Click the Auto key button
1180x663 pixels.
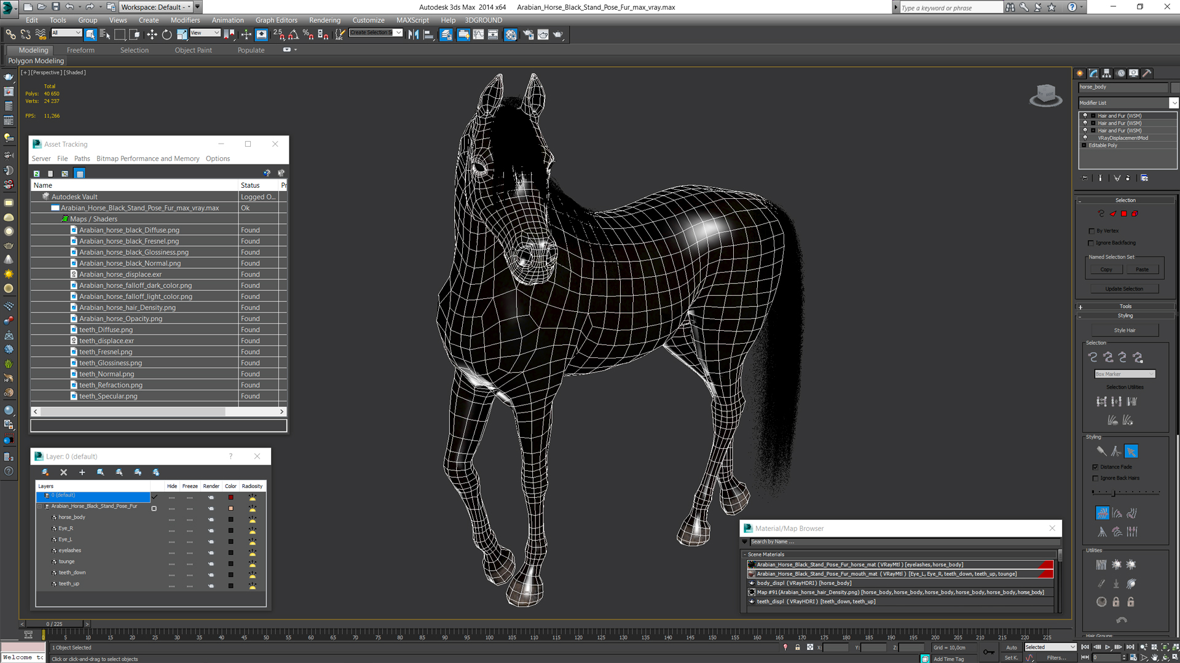[x=1011, y=647]
